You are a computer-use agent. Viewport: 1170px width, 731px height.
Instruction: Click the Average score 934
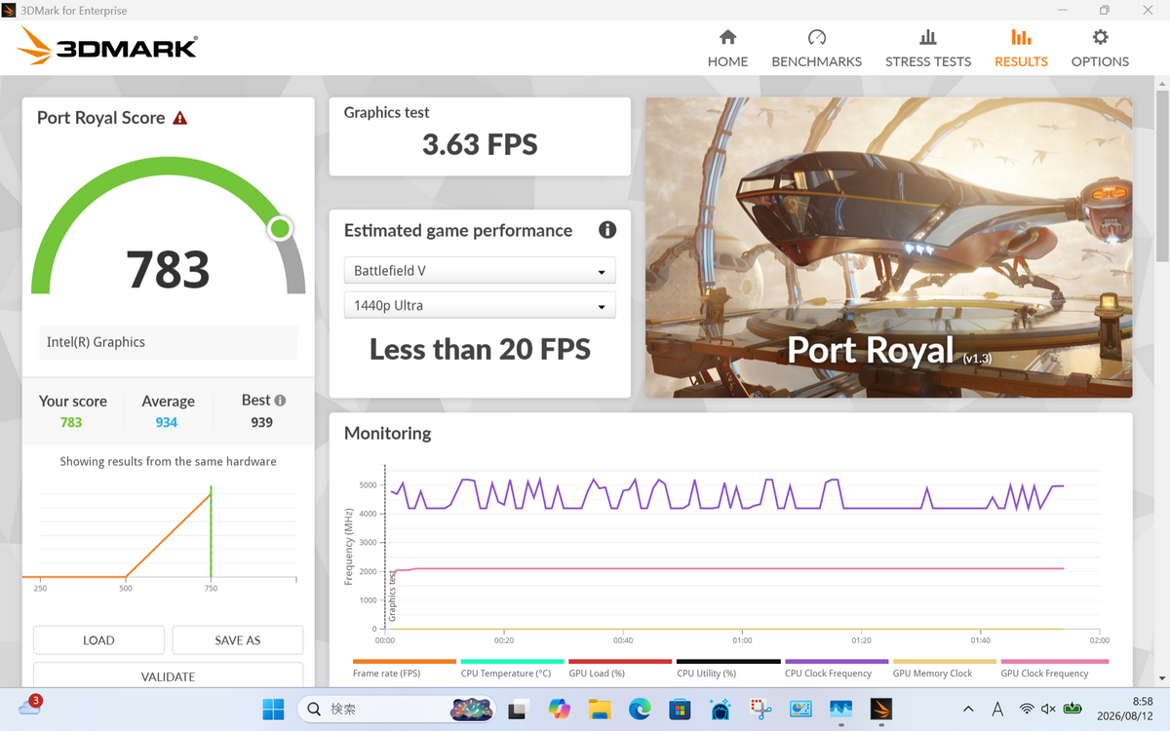click(167, 422)
